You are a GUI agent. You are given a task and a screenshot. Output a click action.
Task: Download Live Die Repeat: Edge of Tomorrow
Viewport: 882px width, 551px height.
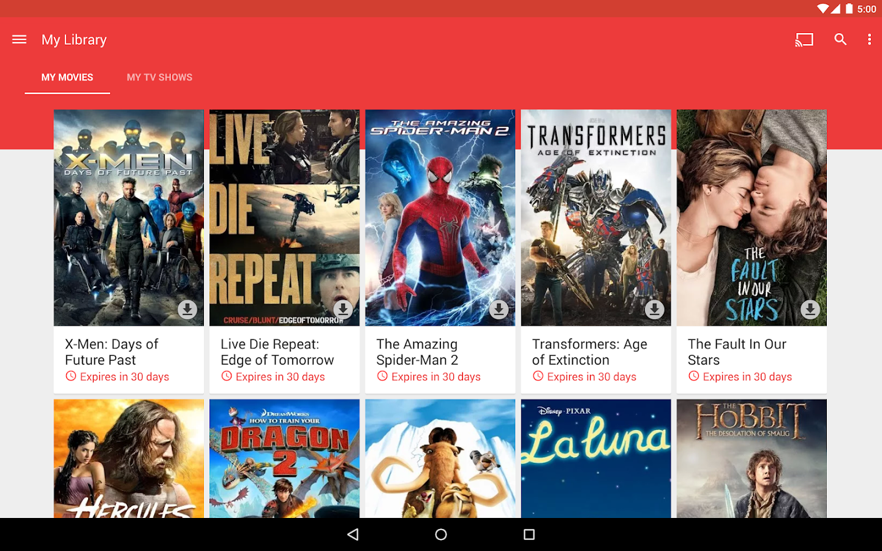pyautogui.click(x=343, y=309)
